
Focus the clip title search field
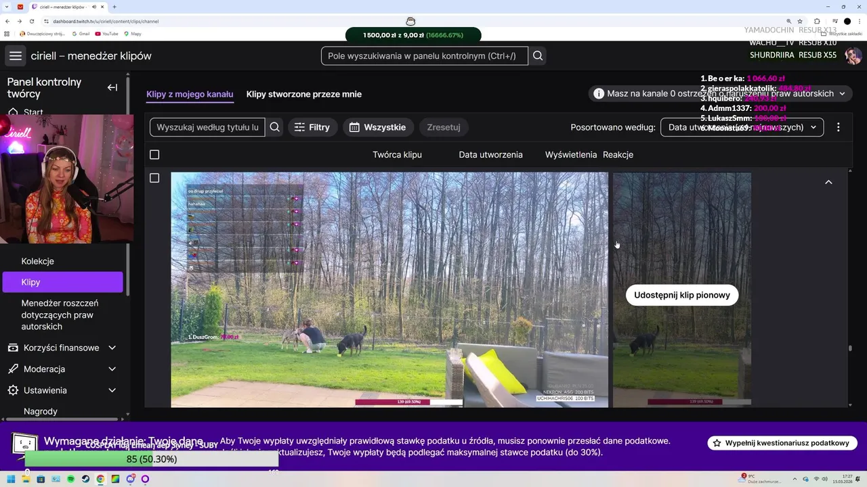click(x=207, y=127)
